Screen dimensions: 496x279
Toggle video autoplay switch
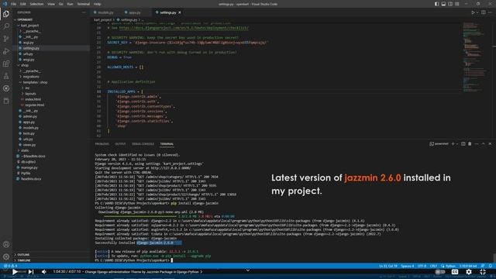pos(440,272)
